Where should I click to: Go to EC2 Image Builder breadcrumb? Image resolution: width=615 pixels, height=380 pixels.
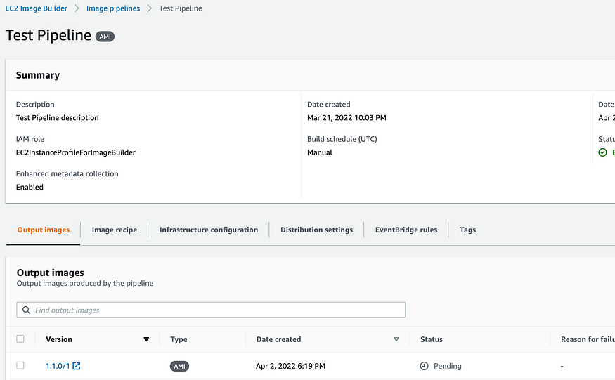pyautogui.click(x=36, y=8)
